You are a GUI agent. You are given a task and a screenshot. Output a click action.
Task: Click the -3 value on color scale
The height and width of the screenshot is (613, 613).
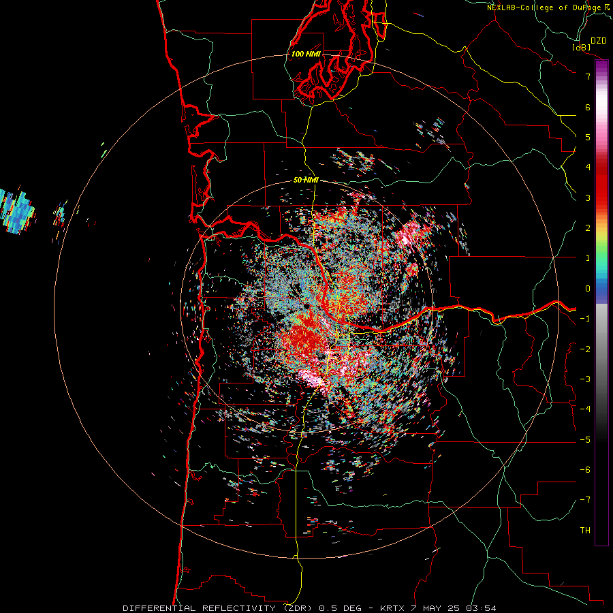[x=585, y=379]
